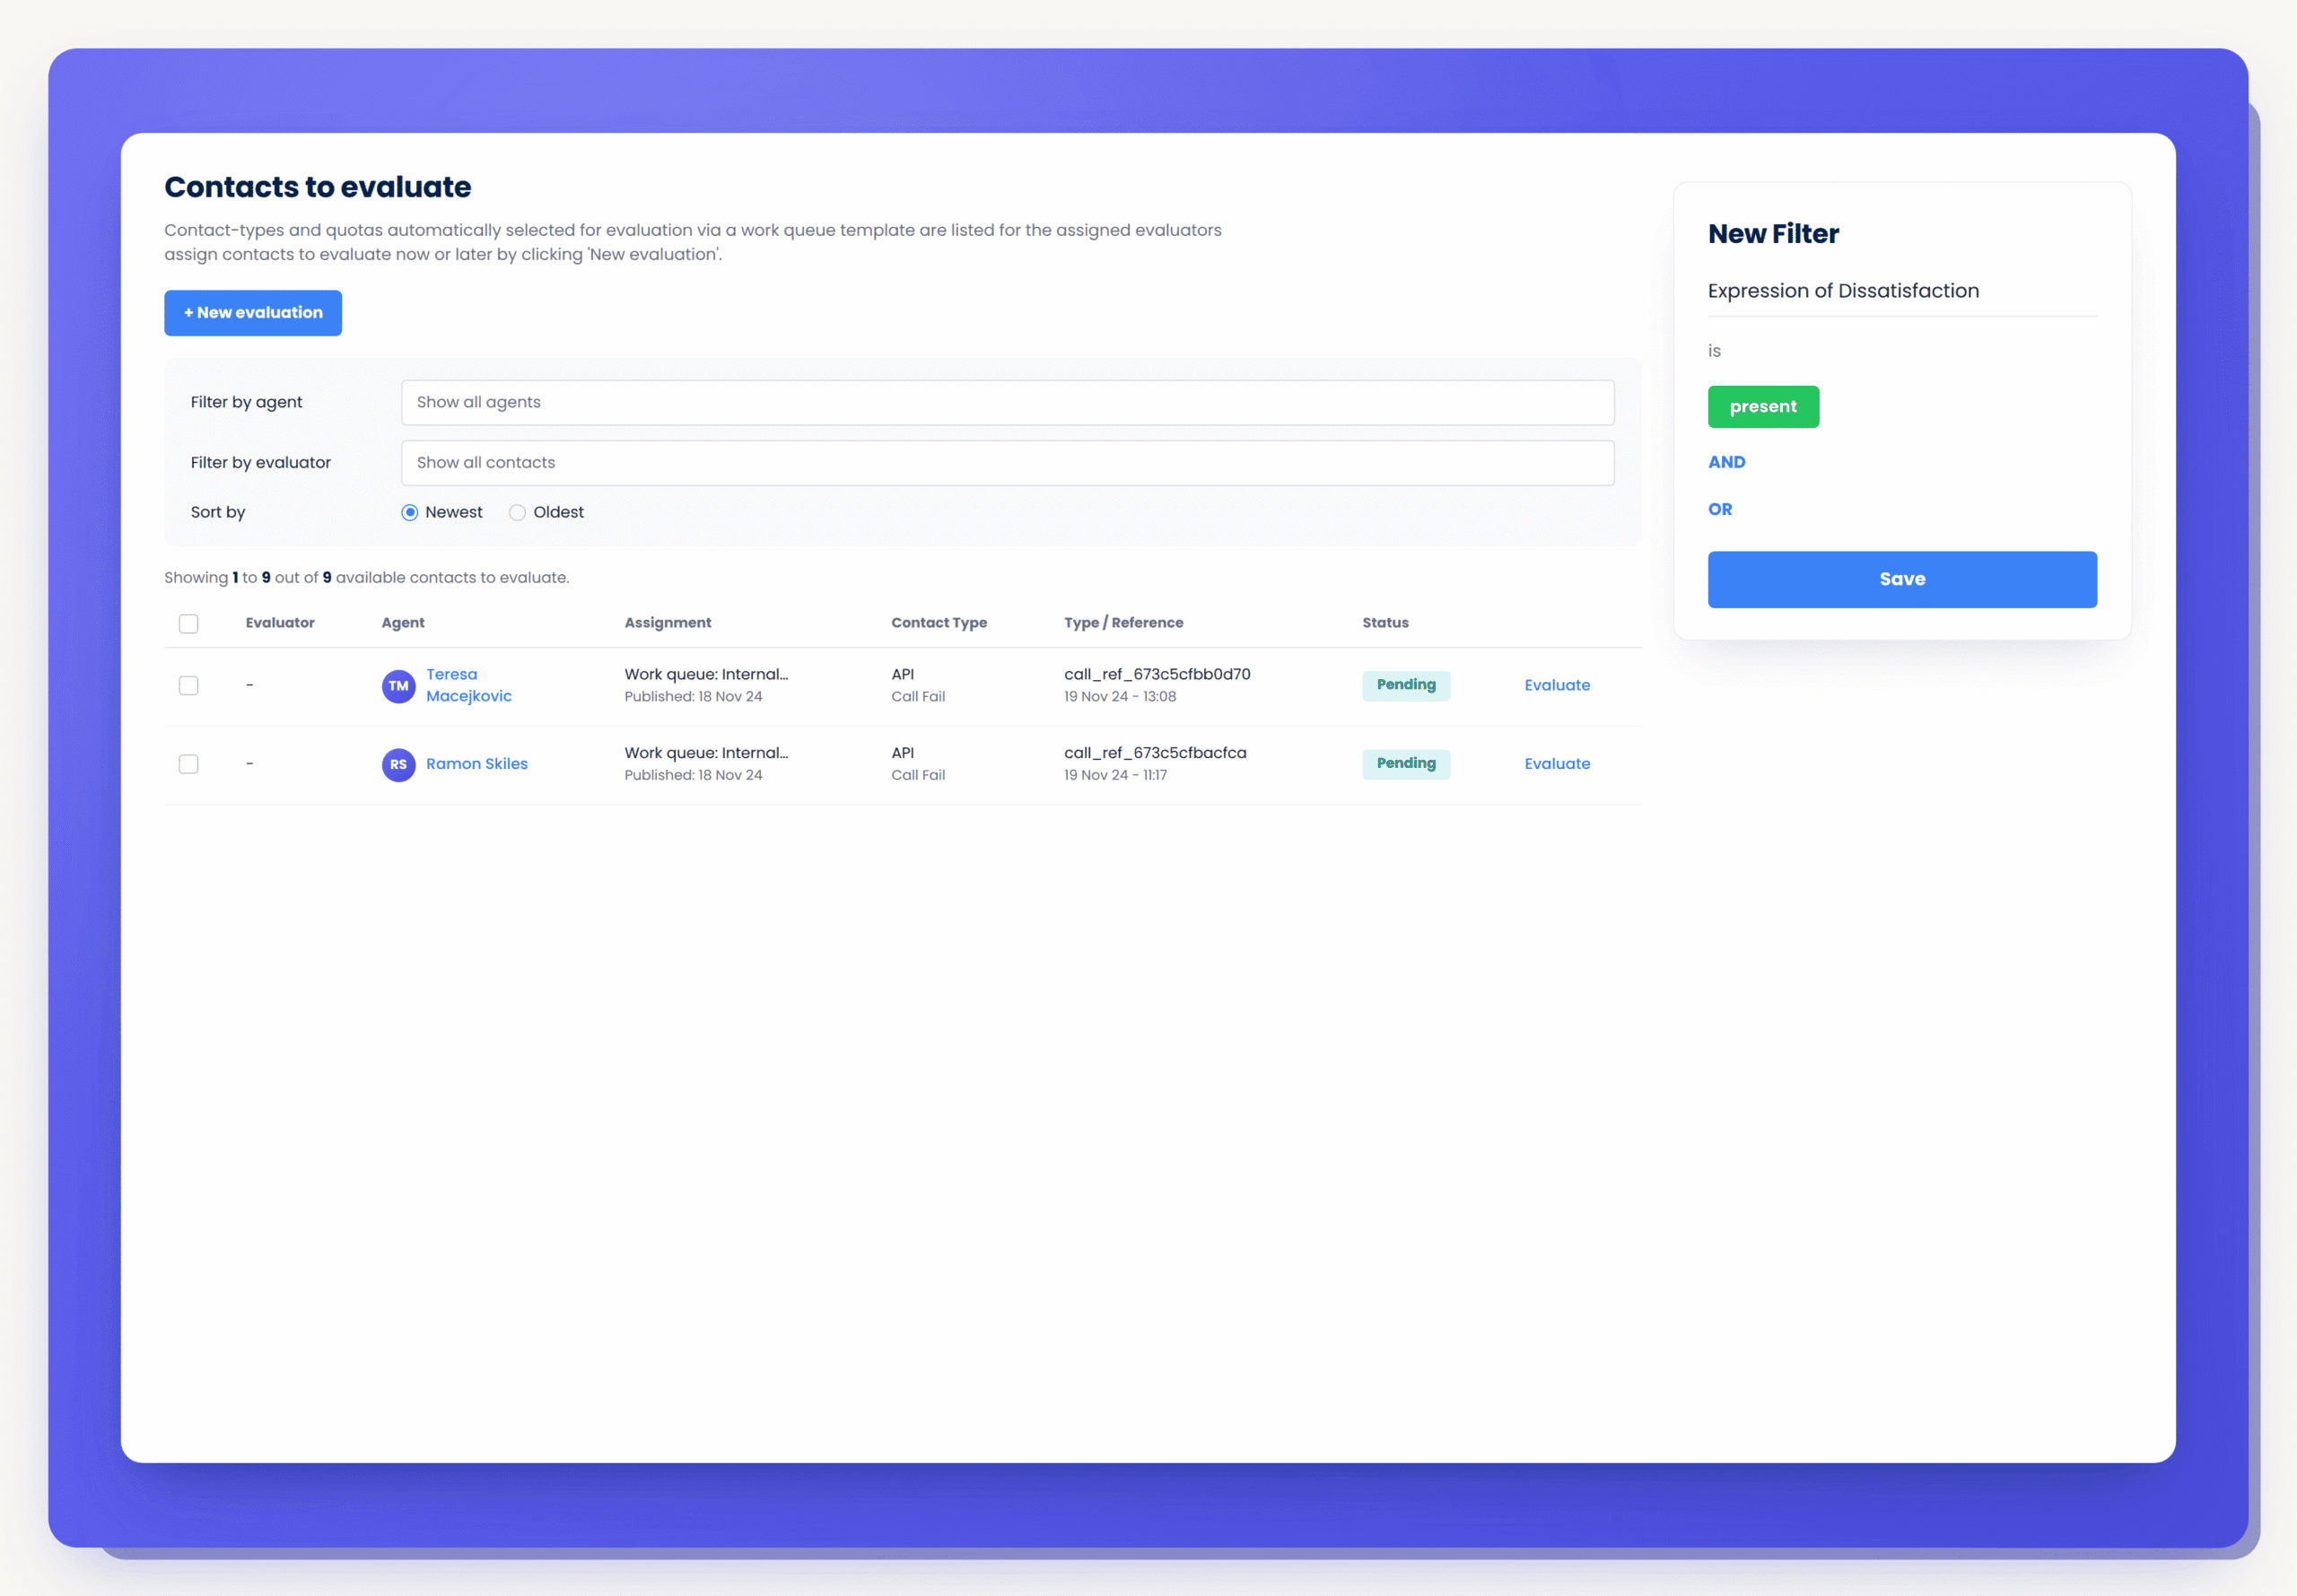Click the Pending status for Teresa Macejkovic
The image size is (2297, 1596).
[x=1406, y=685]
